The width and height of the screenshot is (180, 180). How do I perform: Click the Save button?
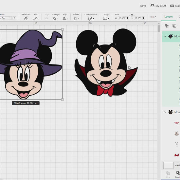[x=143, y=6]
